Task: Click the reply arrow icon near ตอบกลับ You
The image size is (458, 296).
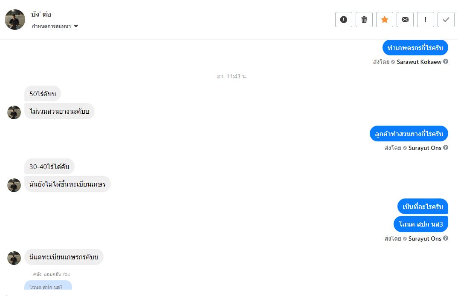Action: pyautogui.click(x=34, y=274)
